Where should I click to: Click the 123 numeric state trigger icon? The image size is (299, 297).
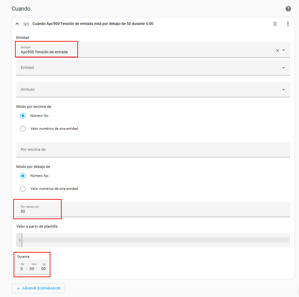[26, 24]
